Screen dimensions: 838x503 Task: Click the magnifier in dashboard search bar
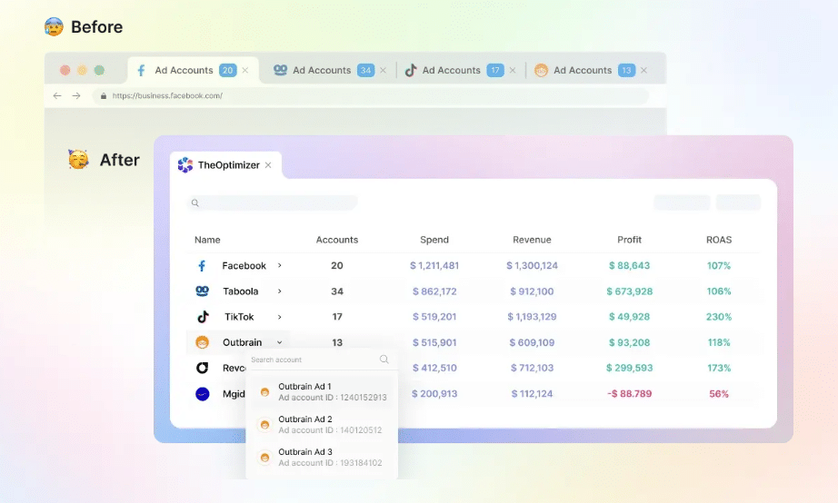pyautogui.click(x=195, y=202)
